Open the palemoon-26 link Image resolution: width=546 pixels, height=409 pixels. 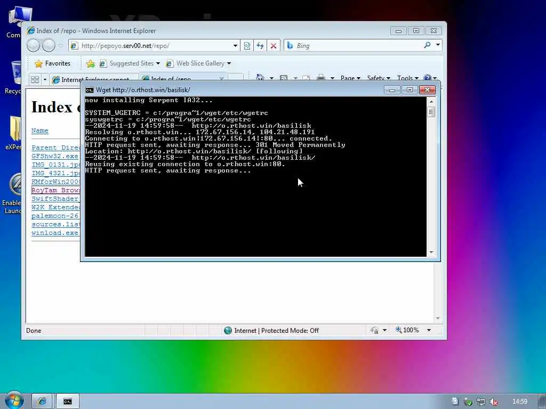point(55,216)
